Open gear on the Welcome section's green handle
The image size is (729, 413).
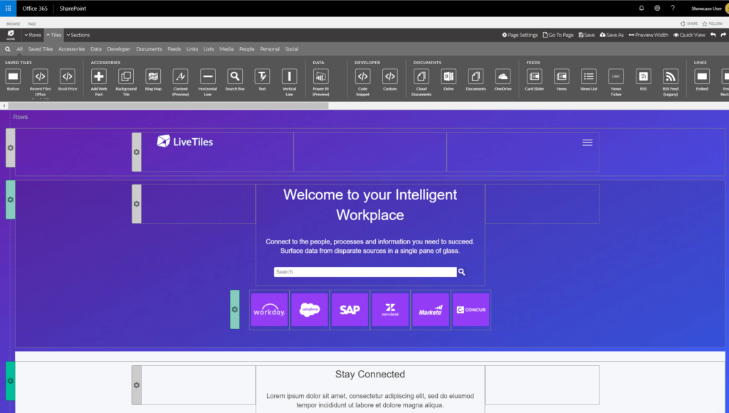pos(10,199)
